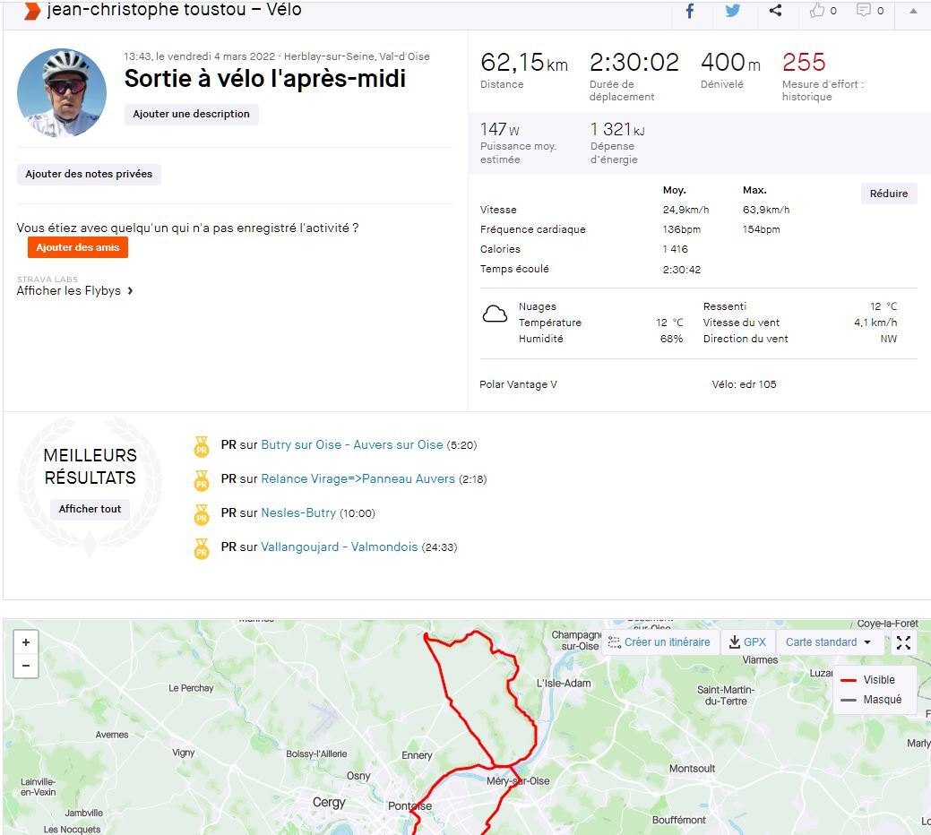Download the GPX file
931x835 pixels.
click(748, 642)
